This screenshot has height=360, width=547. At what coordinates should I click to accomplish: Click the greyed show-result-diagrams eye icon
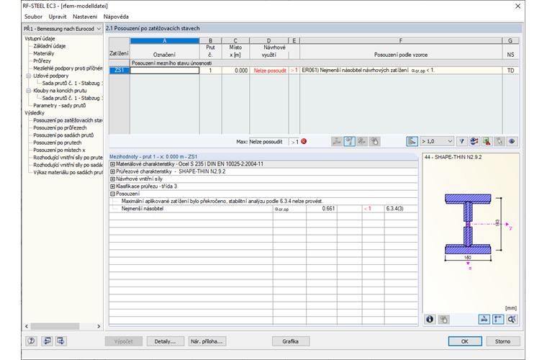(x=362, y=141)
